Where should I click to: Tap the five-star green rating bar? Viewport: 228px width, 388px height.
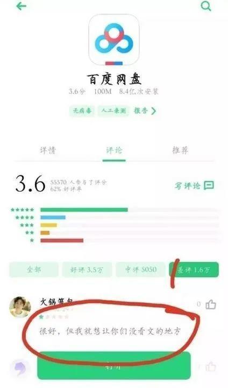pos(84,210)
